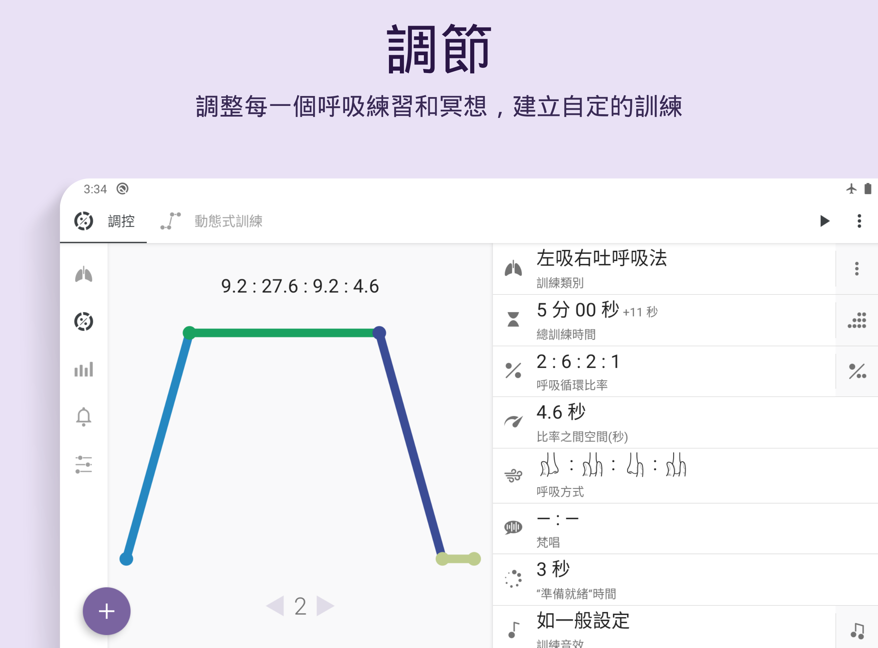The width and height of the screenshot is (878, 648).
Task: Open 呼吸方式 nostril settings
Action: [685, 476]
